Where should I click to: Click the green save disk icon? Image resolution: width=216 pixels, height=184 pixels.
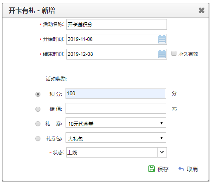[x=152, y=169]
